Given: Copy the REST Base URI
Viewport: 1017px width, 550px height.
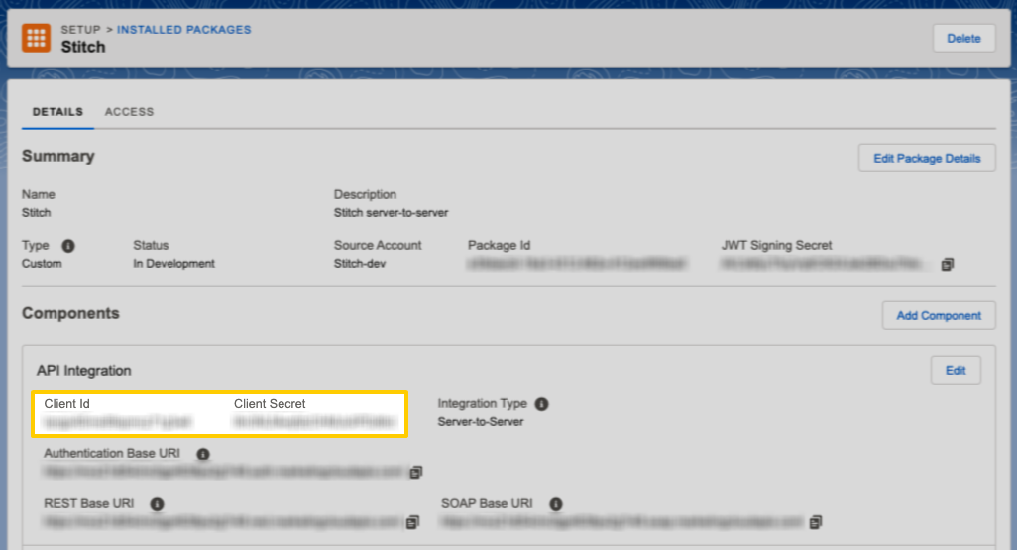Looking at the screenshot, I should pyautogui.click(x=412, y=522).
